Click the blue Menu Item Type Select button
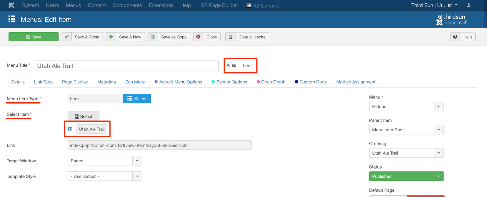This screenshot has width=487, height=197. (137, 99)
